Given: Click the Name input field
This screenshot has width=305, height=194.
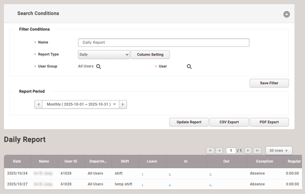Looking at the screenshot, I should point(163,43).
